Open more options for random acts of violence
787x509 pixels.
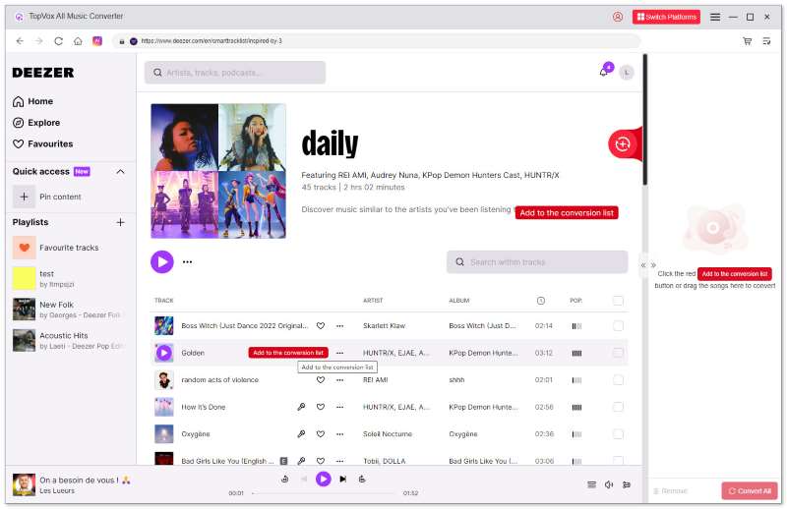click(x=339, y=380)
